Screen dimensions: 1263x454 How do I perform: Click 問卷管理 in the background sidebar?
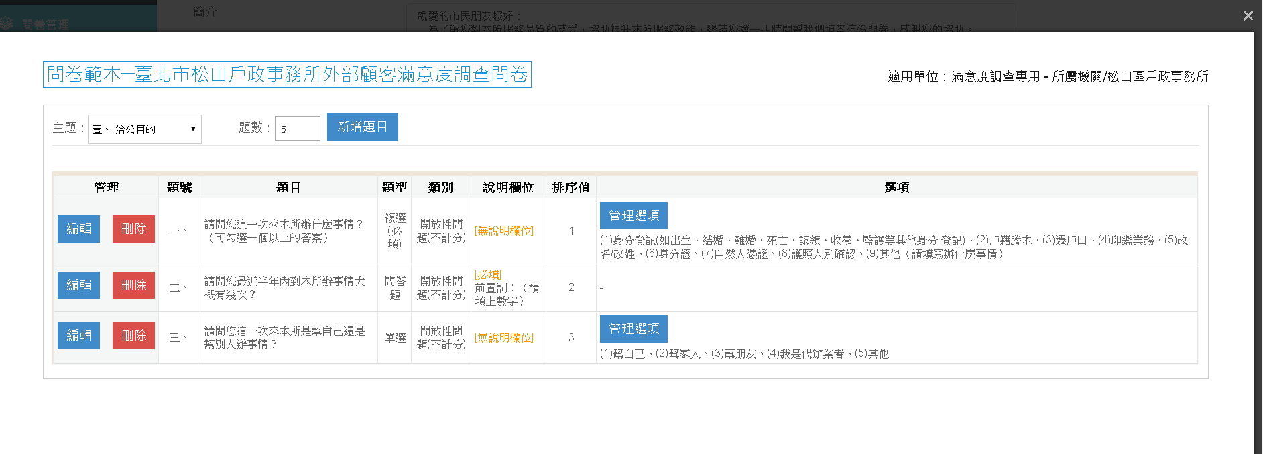pos(44,25)
